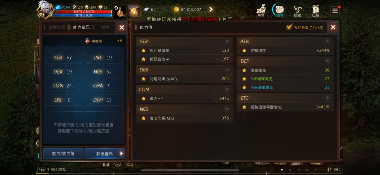This screenshot has width=380, height=175.
Task: Tap the golden leaf item slot
Action: (134, 12)
